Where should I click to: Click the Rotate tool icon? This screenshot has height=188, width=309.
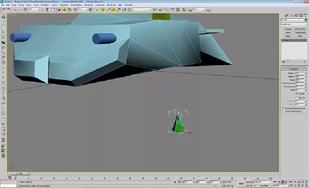click(70, 9)
